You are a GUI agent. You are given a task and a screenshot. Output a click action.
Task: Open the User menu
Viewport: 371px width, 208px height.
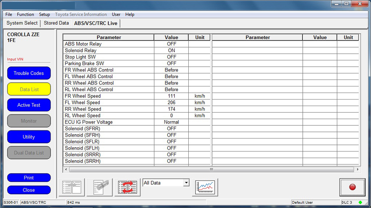pos(116,14)
